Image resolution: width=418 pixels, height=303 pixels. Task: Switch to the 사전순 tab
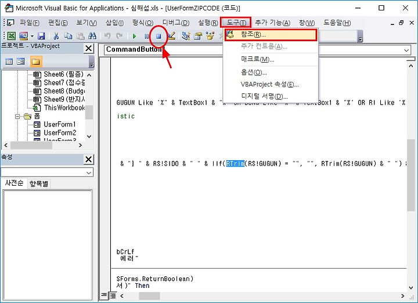(14, 183)
